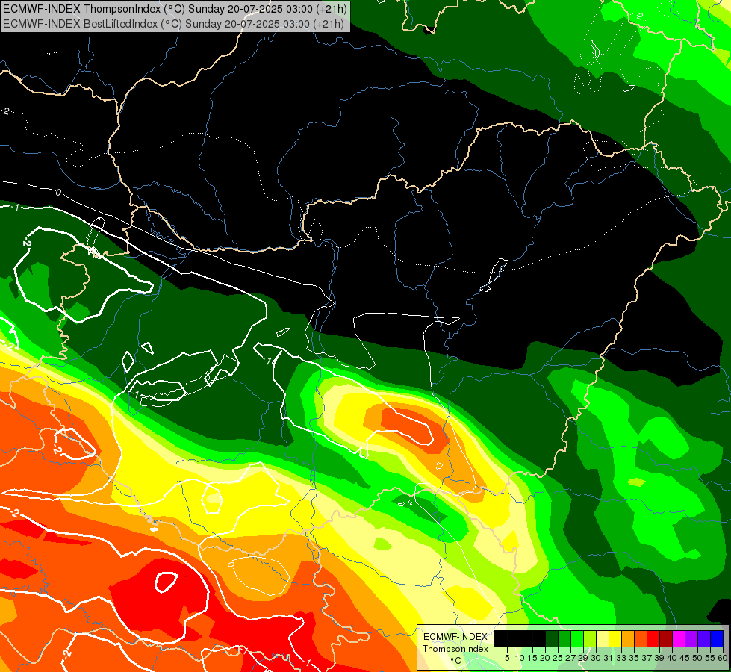Click the ThompsonIndex title line at top
The image size is (731, 672).
pos(175,9)
